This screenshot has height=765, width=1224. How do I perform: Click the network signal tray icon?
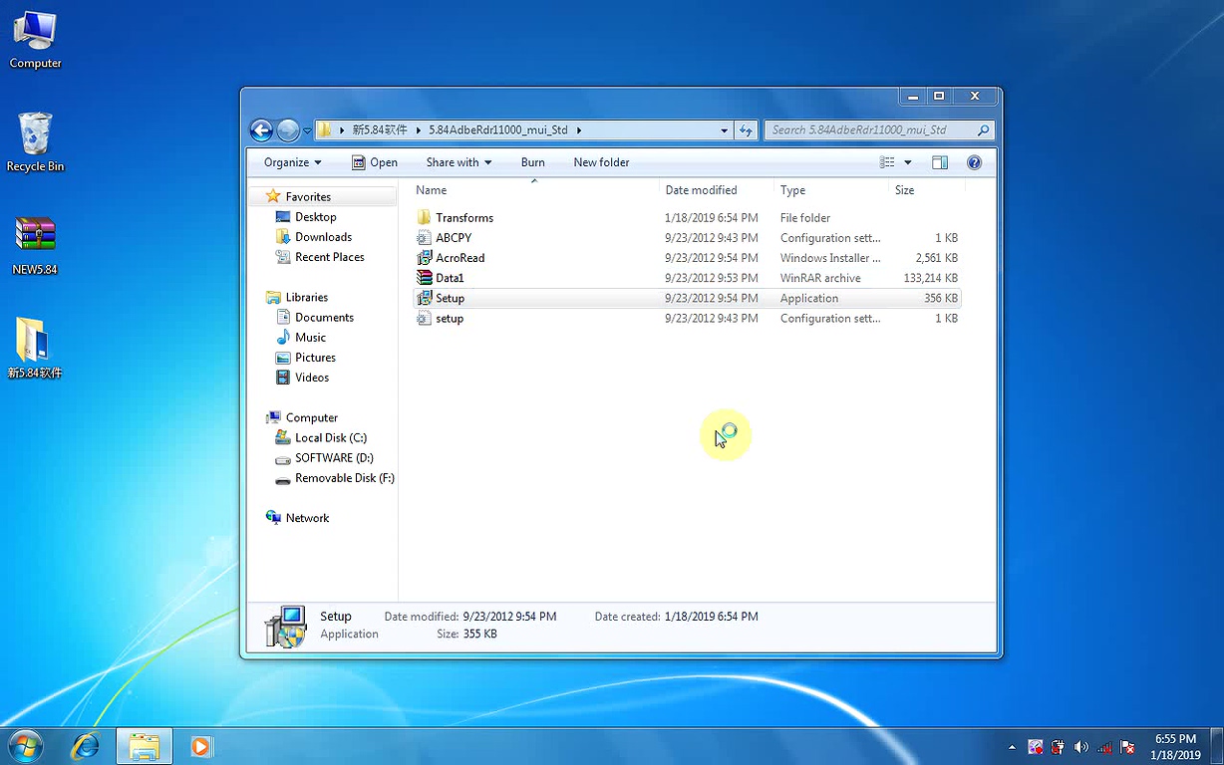pyautogui.click(x=1105, y=747)
